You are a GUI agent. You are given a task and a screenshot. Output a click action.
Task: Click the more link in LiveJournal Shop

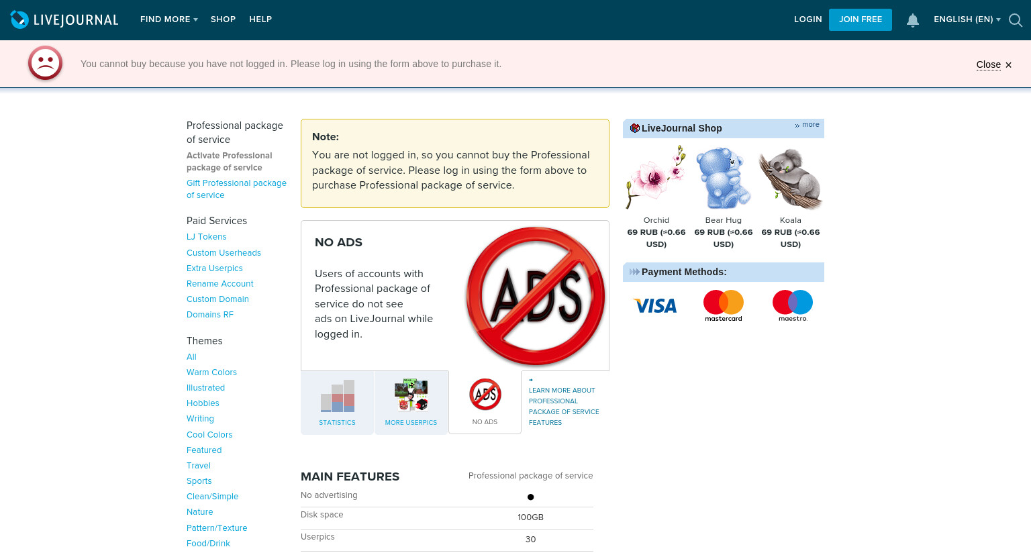tap(810, 125)
